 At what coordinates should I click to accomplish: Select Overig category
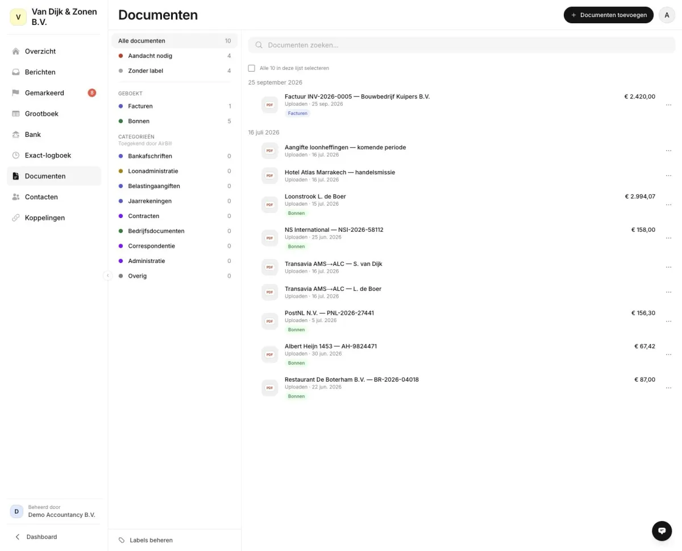(x=174, y=276)
